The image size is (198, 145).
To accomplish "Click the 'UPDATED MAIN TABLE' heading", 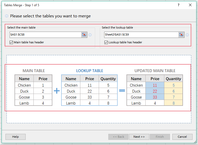I will click(x=155, y=71).
